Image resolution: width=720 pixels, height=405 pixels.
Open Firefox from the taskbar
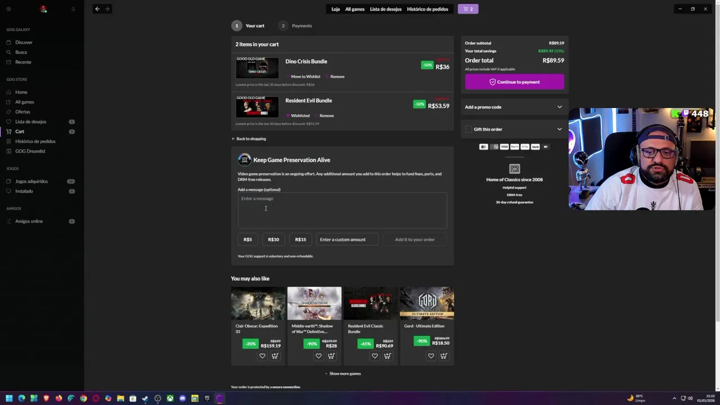click(x=58, y=398)
